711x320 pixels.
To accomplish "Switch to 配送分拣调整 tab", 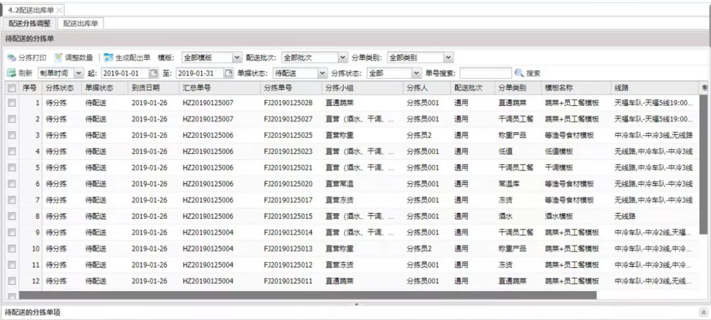I will [30, 24].
